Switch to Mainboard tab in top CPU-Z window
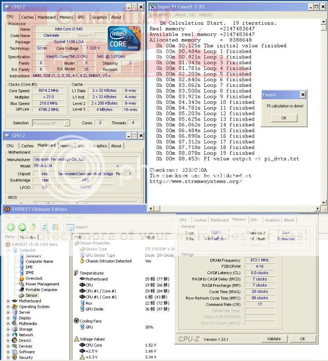This screenshot has width=328, height=361. [x=46, y=17]
